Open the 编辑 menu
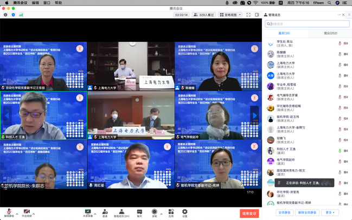This screenshot has height=220, width=352. coord(35,3)
